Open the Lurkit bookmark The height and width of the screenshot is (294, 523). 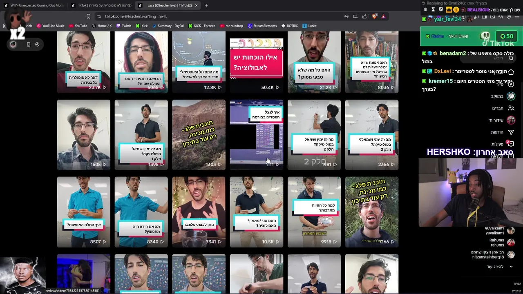pyautogui.click(x=309, y=26)
